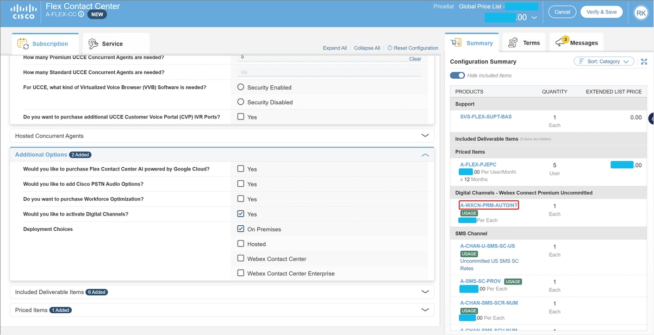Open the SVS-FLEX-SUPT-BAS product link
The height and width of the screenshot is (335, 654).
coord(486,117)
